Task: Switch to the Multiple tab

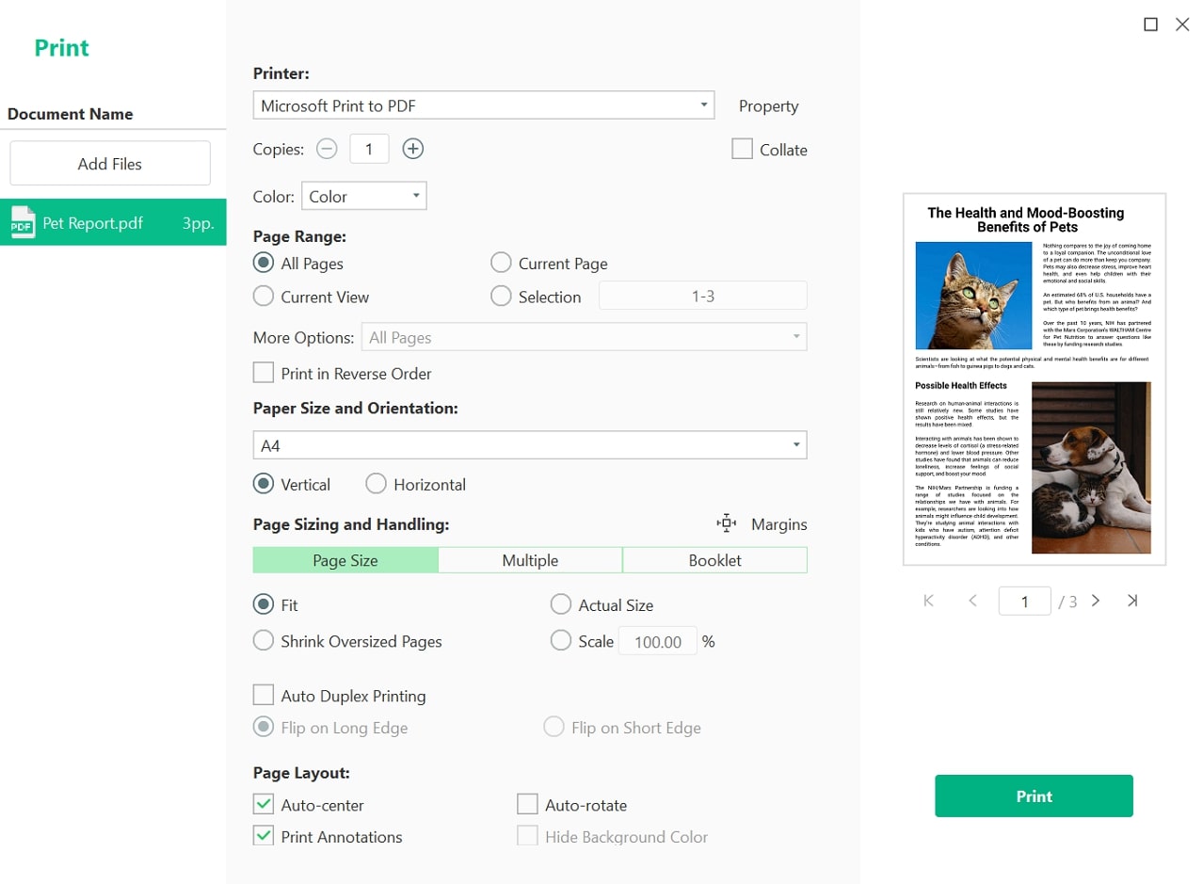Action: coord(530,560)
